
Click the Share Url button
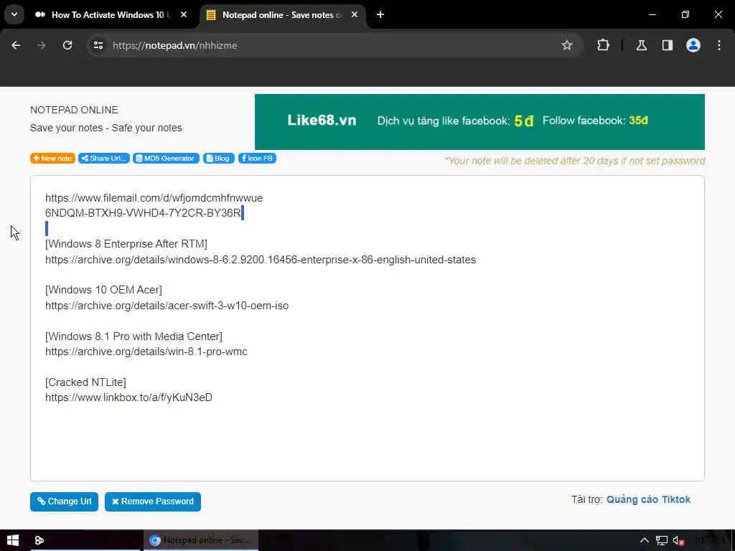click(x=104, y=159)
